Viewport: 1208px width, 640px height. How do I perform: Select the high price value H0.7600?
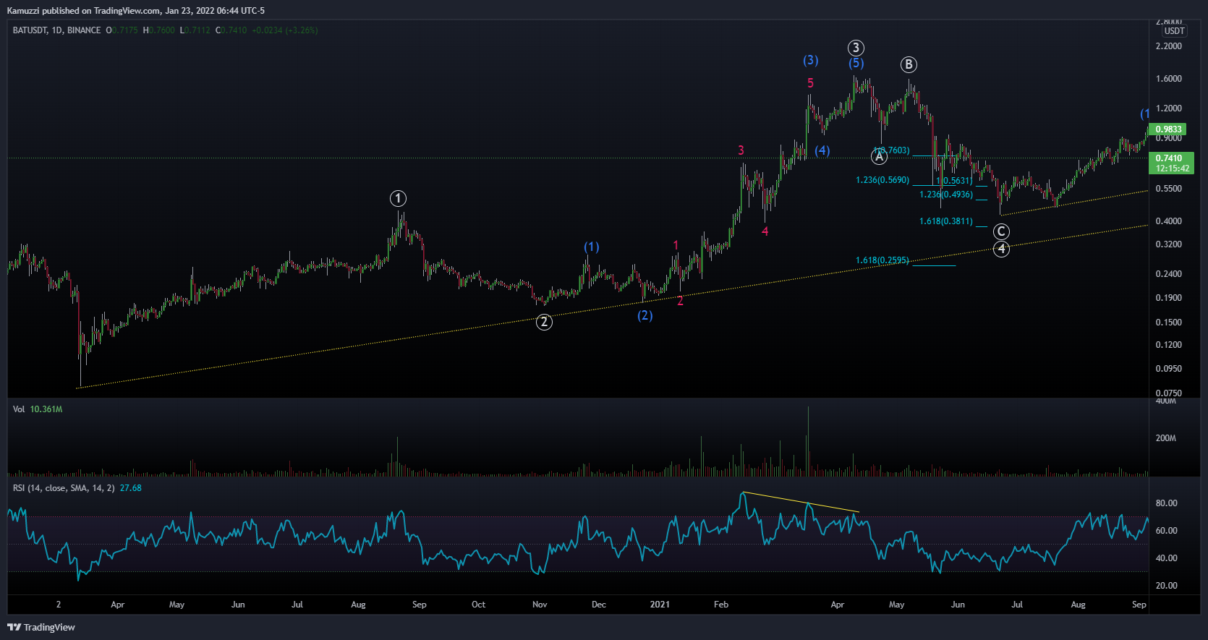point(158,30)
